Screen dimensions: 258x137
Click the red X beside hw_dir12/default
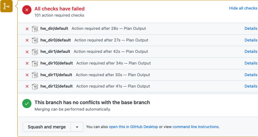coord(27,86)
